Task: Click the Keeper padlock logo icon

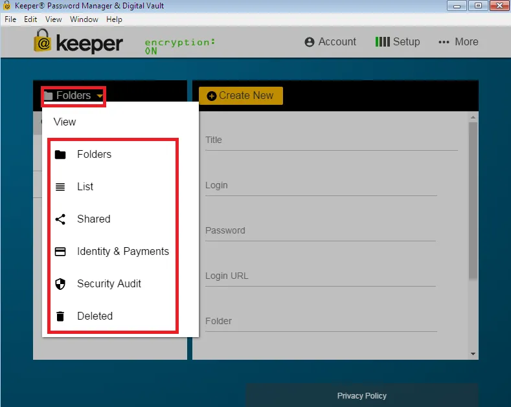Action: click(43, 40)
